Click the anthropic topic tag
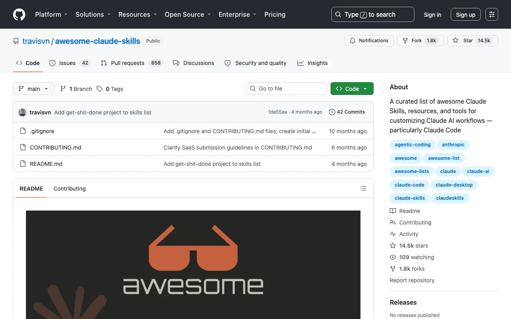 (453, 145)
